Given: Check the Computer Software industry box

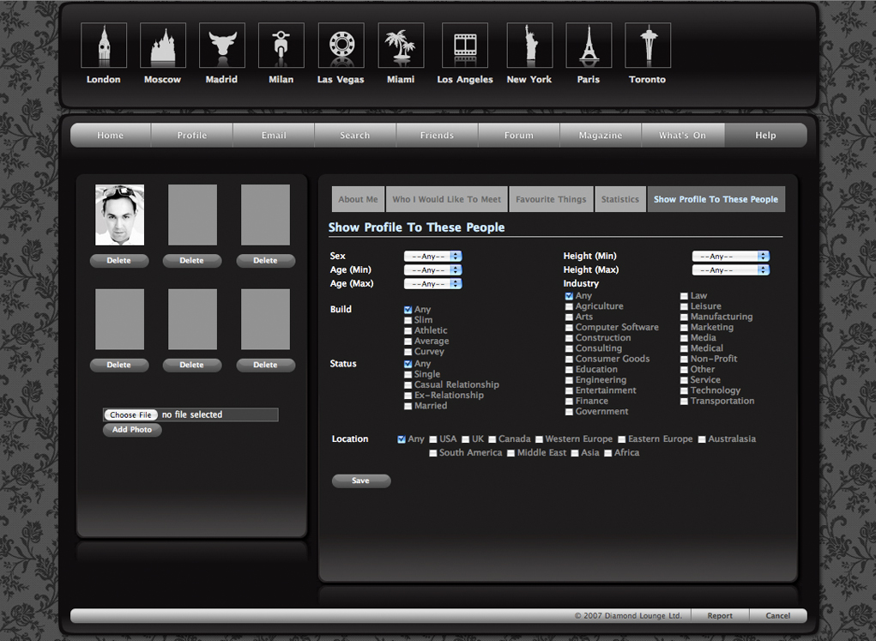Looking at the screenshot, I should [569, 328].
